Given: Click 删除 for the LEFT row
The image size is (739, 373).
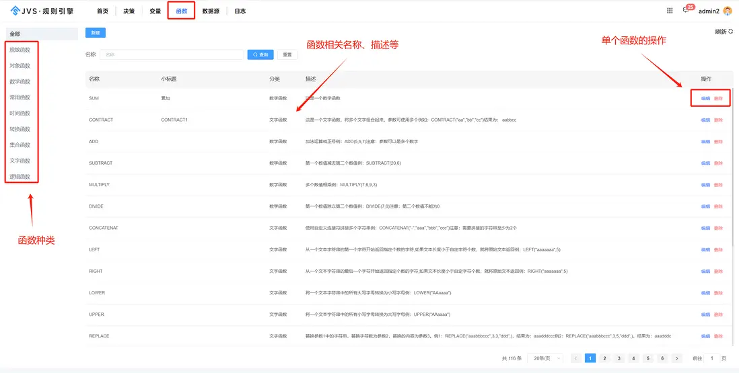Looking at the screenshot, I should [x=718, y=250].
